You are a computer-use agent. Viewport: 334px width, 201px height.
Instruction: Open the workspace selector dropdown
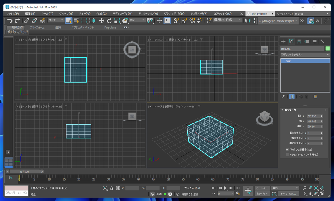pyautogui.click(x=311, y=14)
